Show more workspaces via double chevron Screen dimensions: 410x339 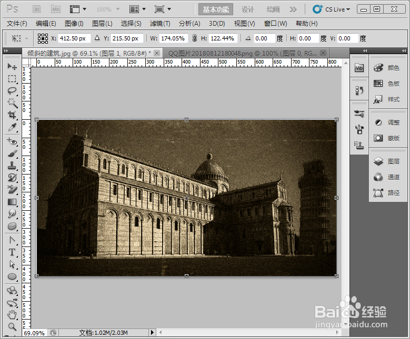coord(293,9)
